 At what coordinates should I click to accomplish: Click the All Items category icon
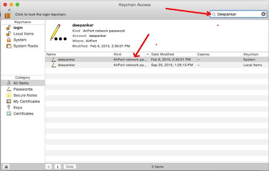(9, 83)
